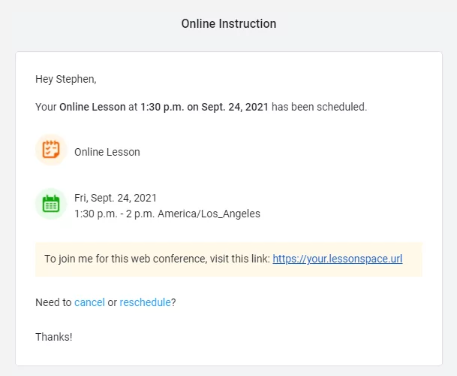Click the Online Instruction heading
Screen dimensions: 457x376
[229, 24]
